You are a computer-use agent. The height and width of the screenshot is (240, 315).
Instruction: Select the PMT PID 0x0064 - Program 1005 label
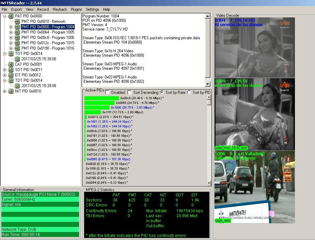48,32
